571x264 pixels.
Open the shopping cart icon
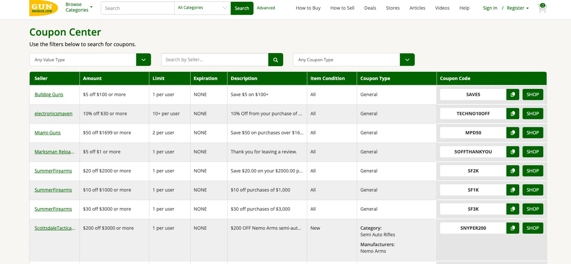click(542, 8)
